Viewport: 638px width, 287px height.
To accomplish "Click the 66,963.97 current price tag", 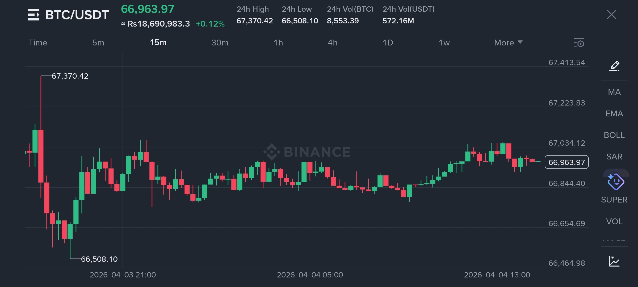I will coord(566,162).
